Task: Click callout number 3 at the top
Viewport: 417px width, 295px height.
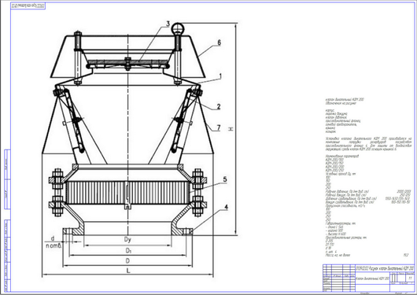Action: point(168,24)
